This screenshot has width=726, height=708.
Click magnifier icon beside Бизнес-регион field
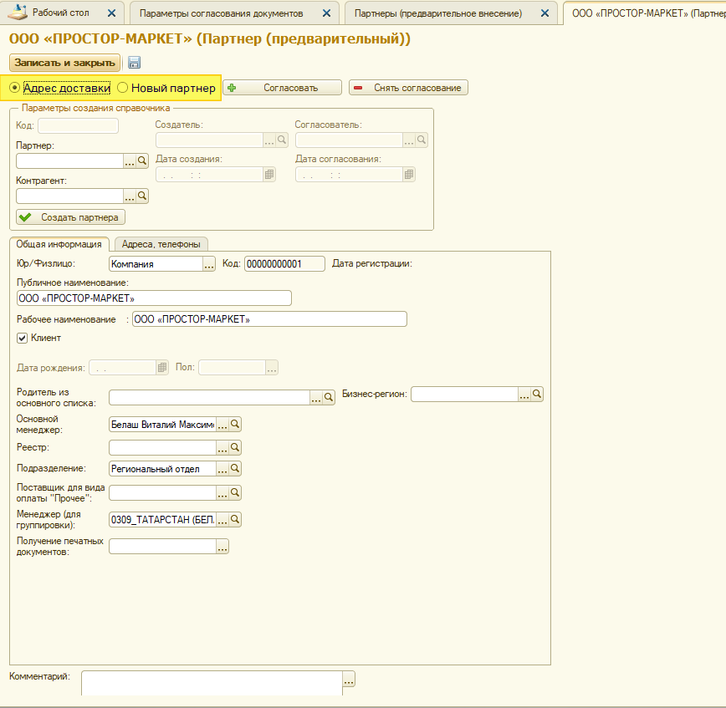pos(538,394)
